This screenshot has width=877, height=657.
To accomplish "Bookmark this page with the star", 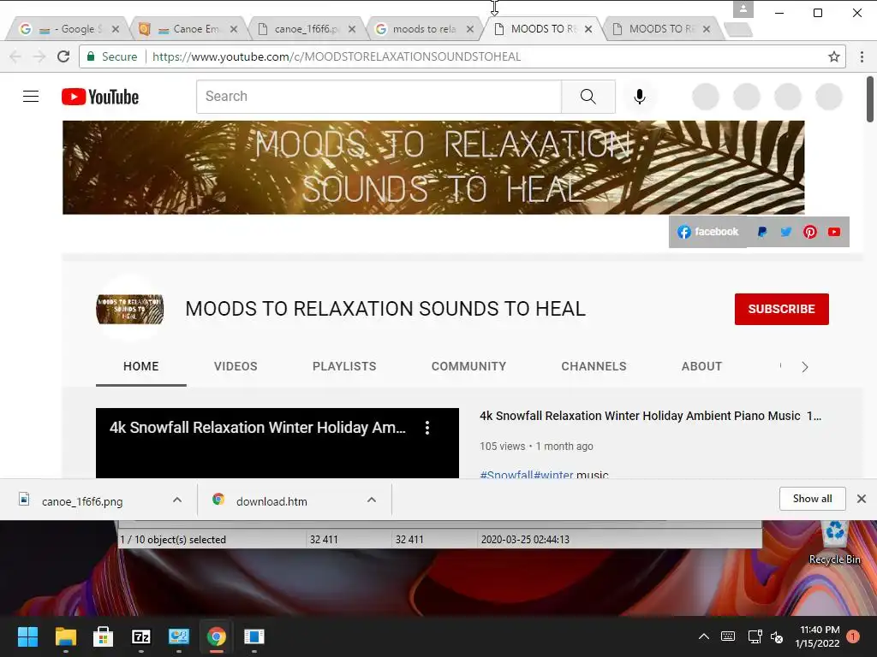I will point(834,56).
